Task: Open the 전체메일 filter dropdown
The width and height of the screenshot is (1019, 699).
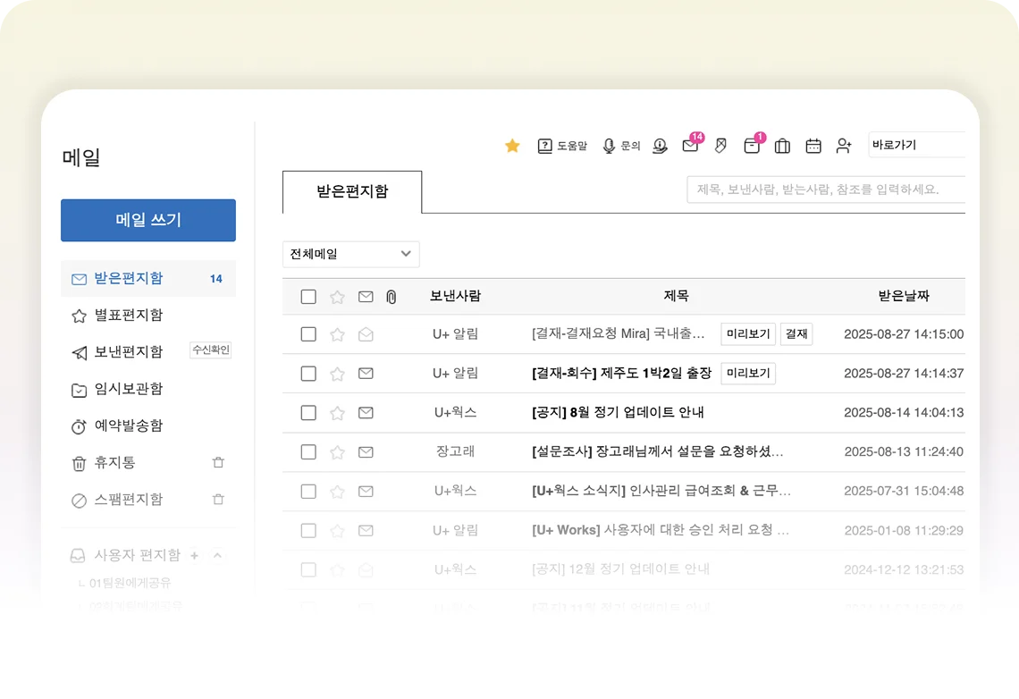Action: pyautogui.click(x=350, y=254)
